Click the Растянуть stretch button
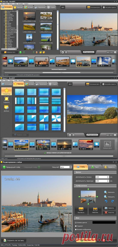The image size is (118, 247). [81, 210]
